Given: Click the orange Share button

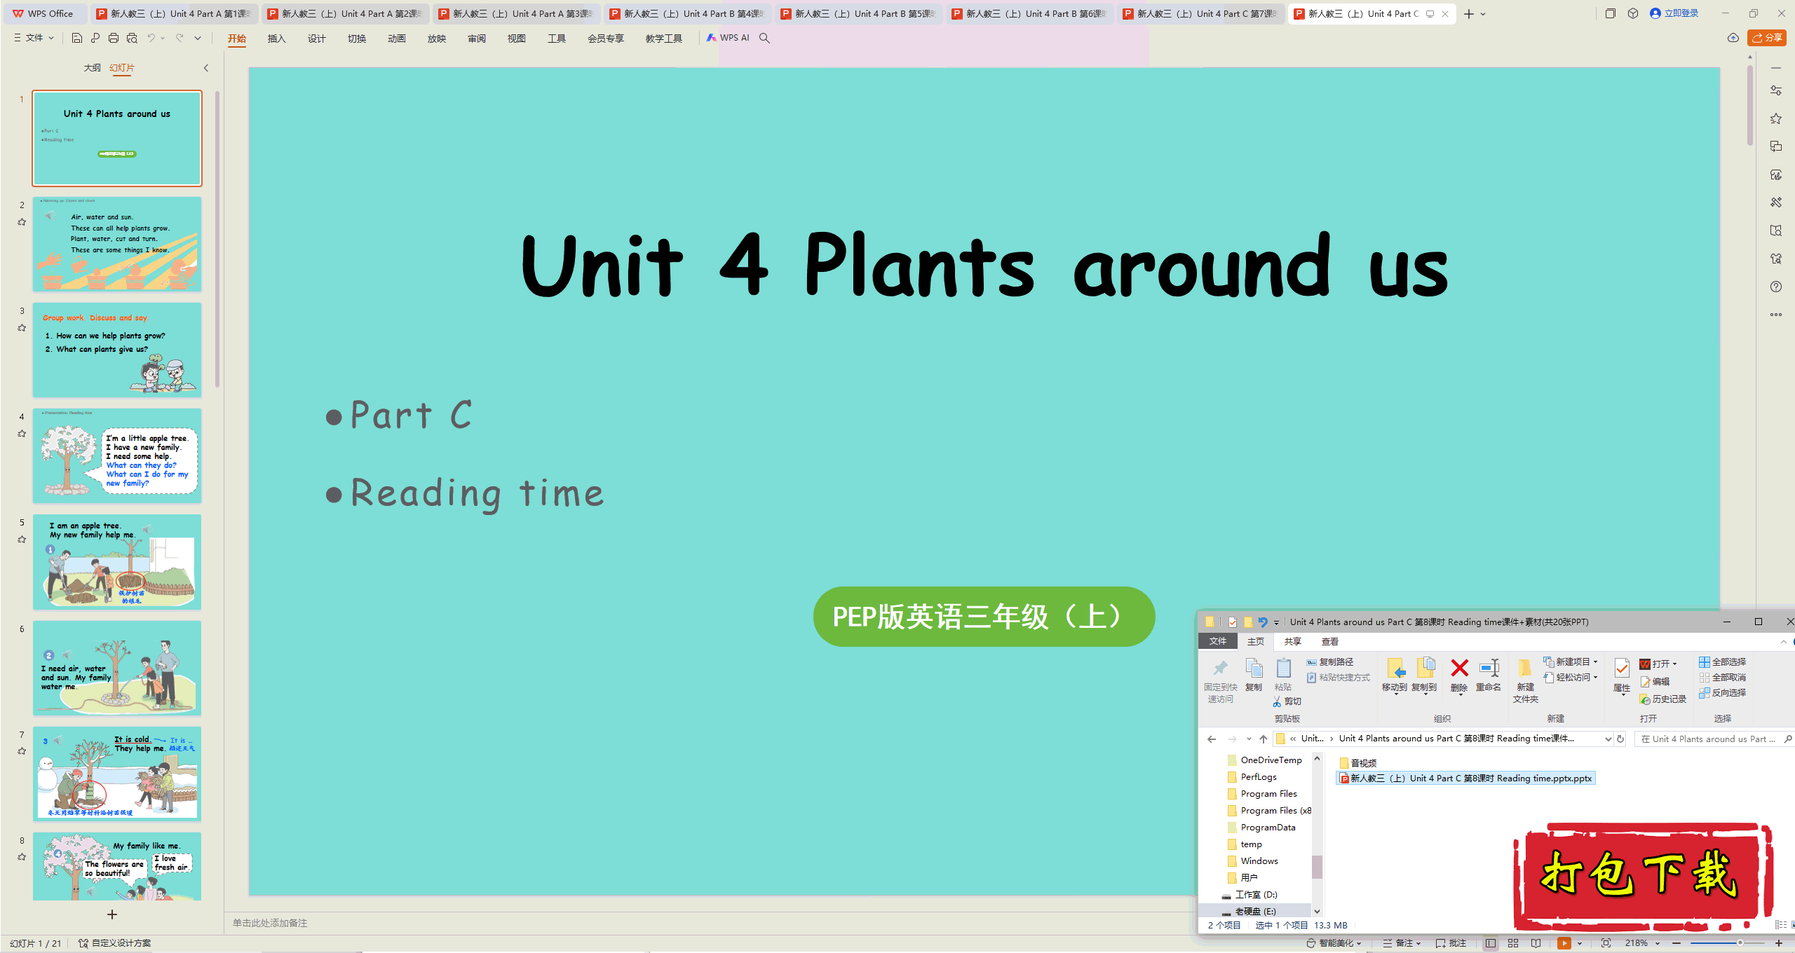Looking at the screenshot, I should [1767, 38].
